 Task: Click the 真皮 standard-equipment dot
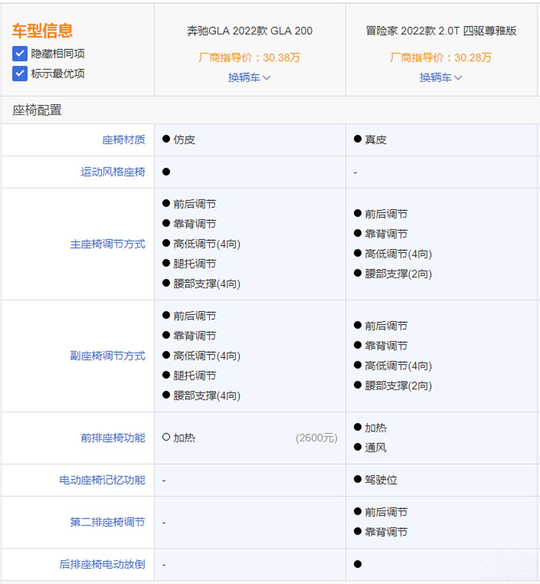pos(357,139)
